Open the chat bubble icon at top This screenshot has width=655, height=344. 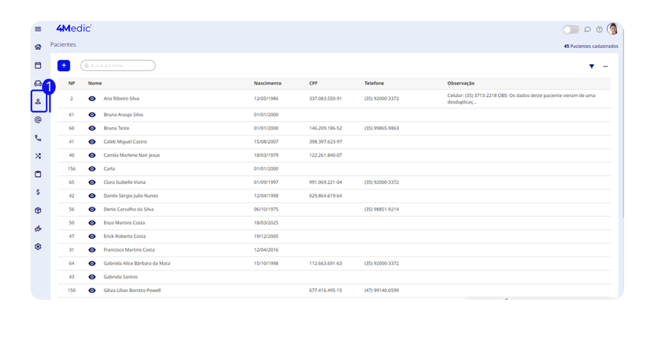point(588,29)
